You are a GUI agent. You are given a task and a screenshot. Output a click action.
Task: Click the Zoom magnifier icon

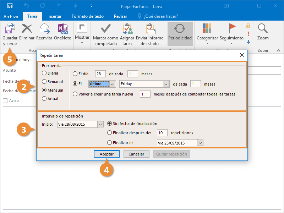(263, 29)
